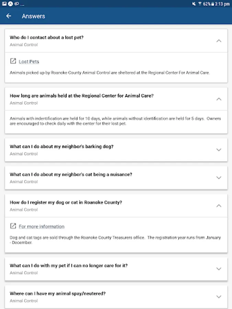The height and width of the screenshot is (309, 232).
Task: Click the external link icon beside Lost Pets
Action: (13, 61)
